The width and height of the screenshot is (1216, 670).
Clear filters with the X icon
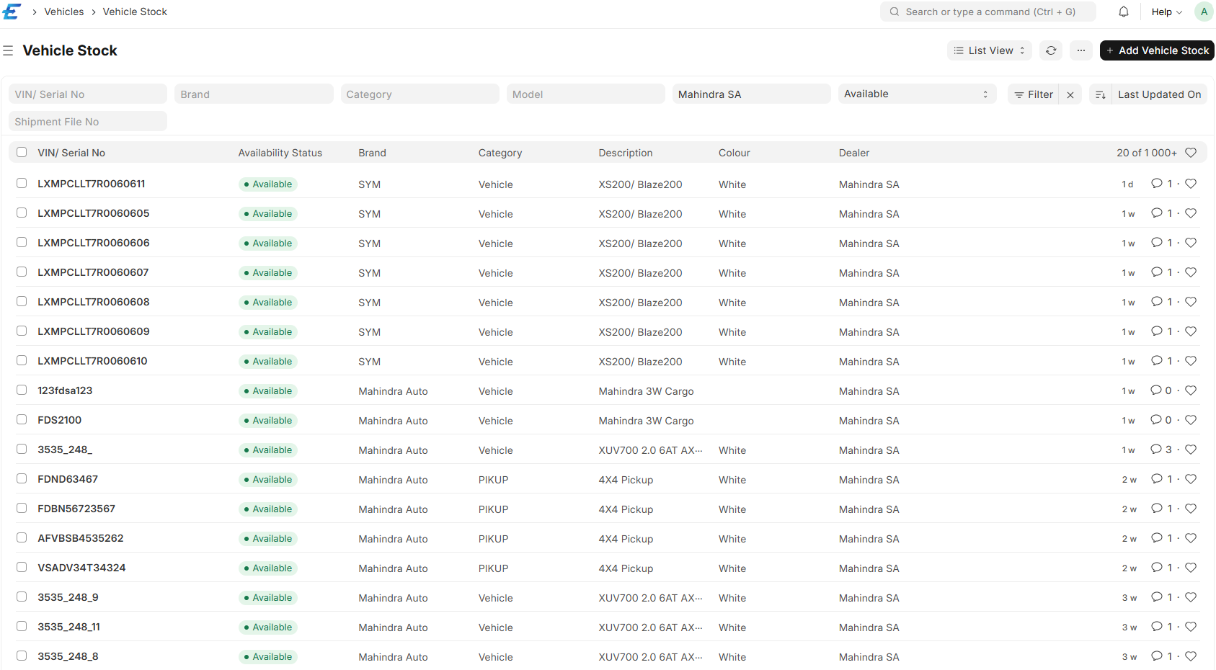click(x=1070, y=94)
